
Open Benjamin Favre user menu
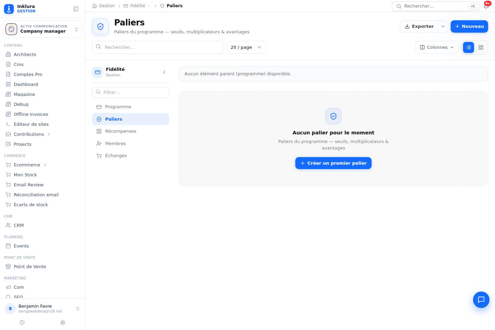tap(42, 308)
